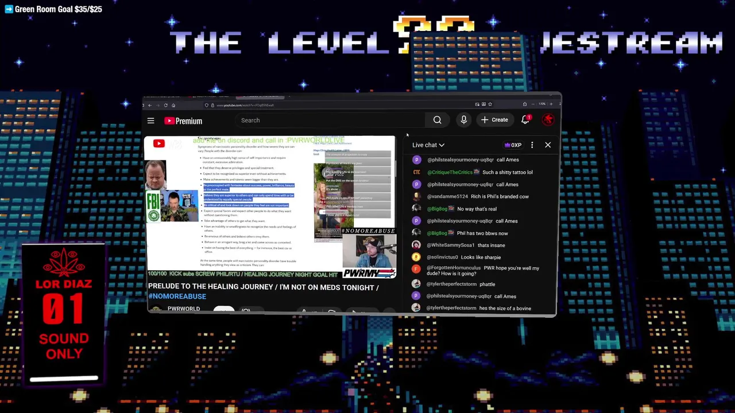Focus the YouTube Search field
The image size is (735, 413).
click(331, 120)
